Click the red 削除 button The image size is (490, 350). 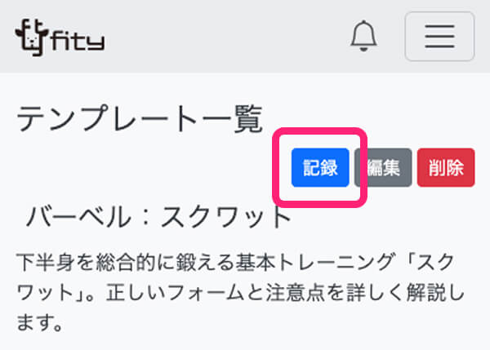point(446,168)
